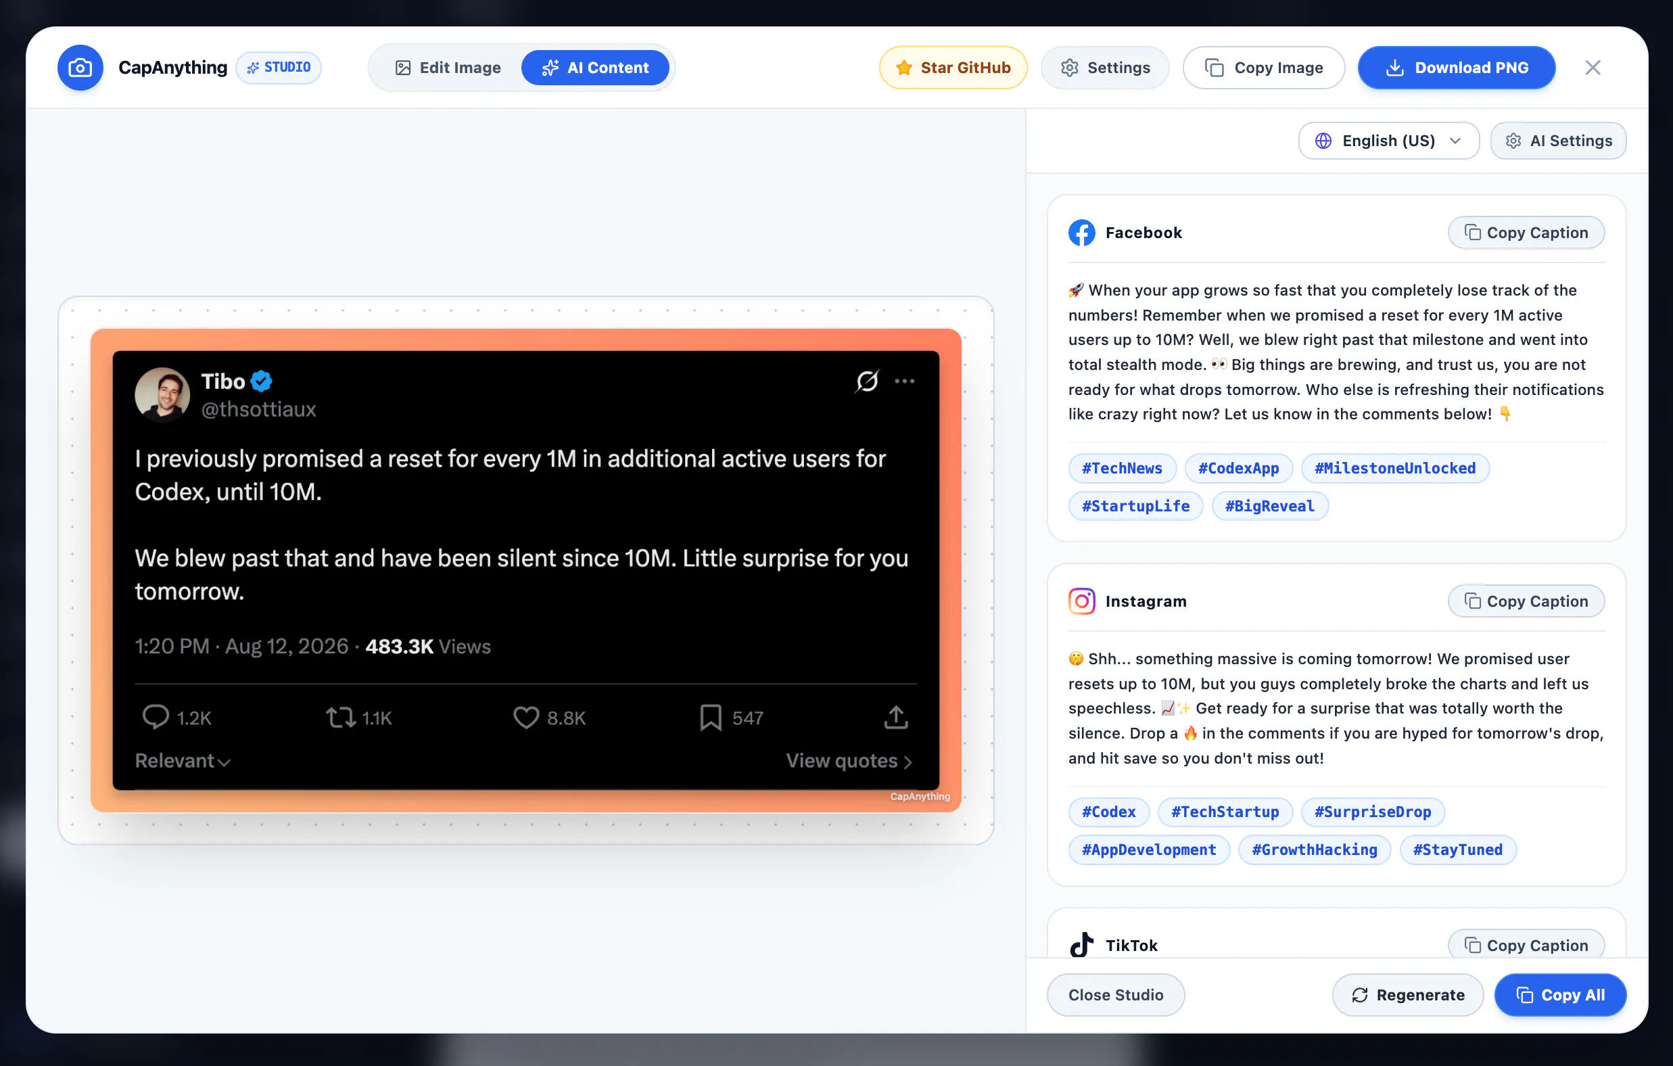Select the #Codex hashtag
Viewport: 1673px width, 1066px height.
1109,812
